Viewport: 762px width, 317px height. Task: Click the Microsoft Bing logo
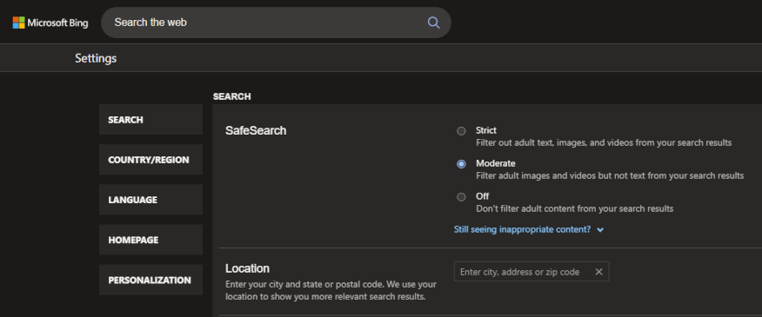[x=50, y=23]
